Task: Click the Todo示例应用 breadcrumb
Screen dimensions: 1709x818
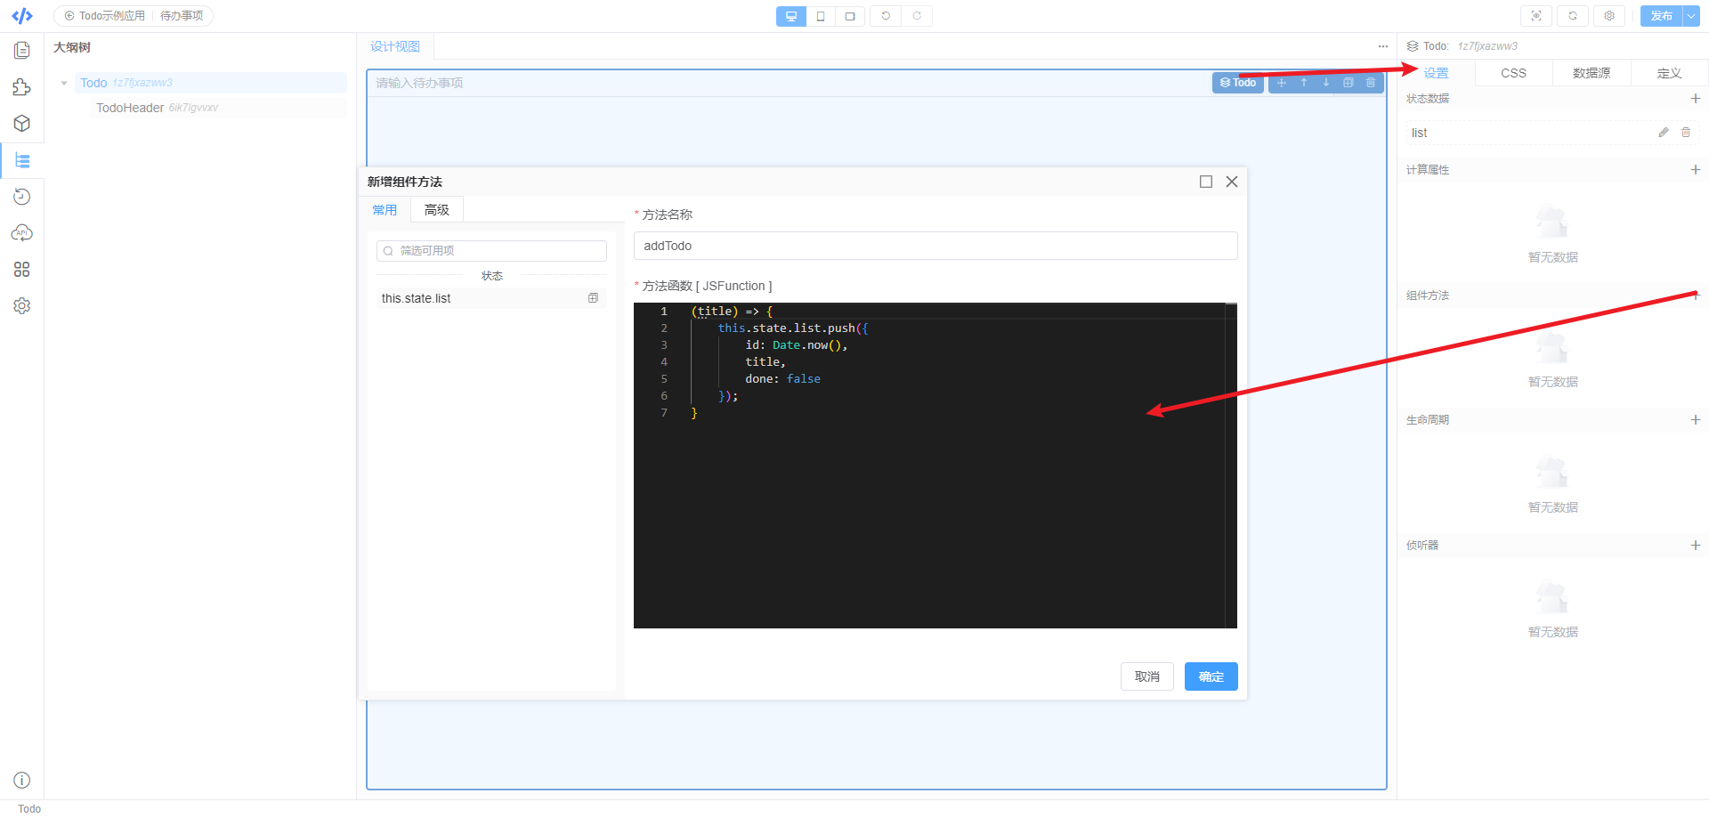Action: 105,16
